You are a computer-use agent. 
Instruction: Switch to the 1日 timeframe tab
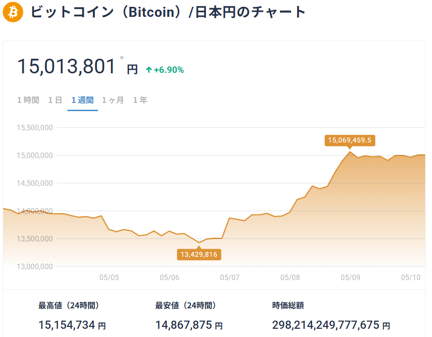pos(55,100)
